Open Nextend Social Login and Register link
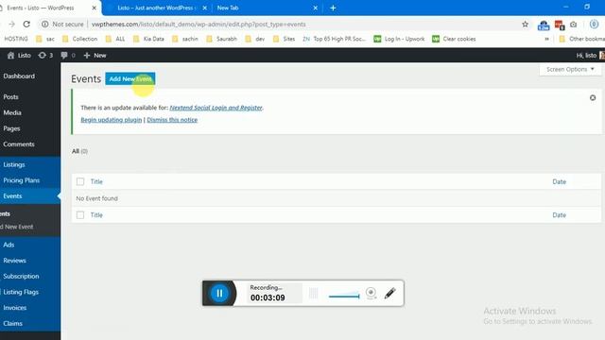The image size is (605, 340). click(216, 108)
